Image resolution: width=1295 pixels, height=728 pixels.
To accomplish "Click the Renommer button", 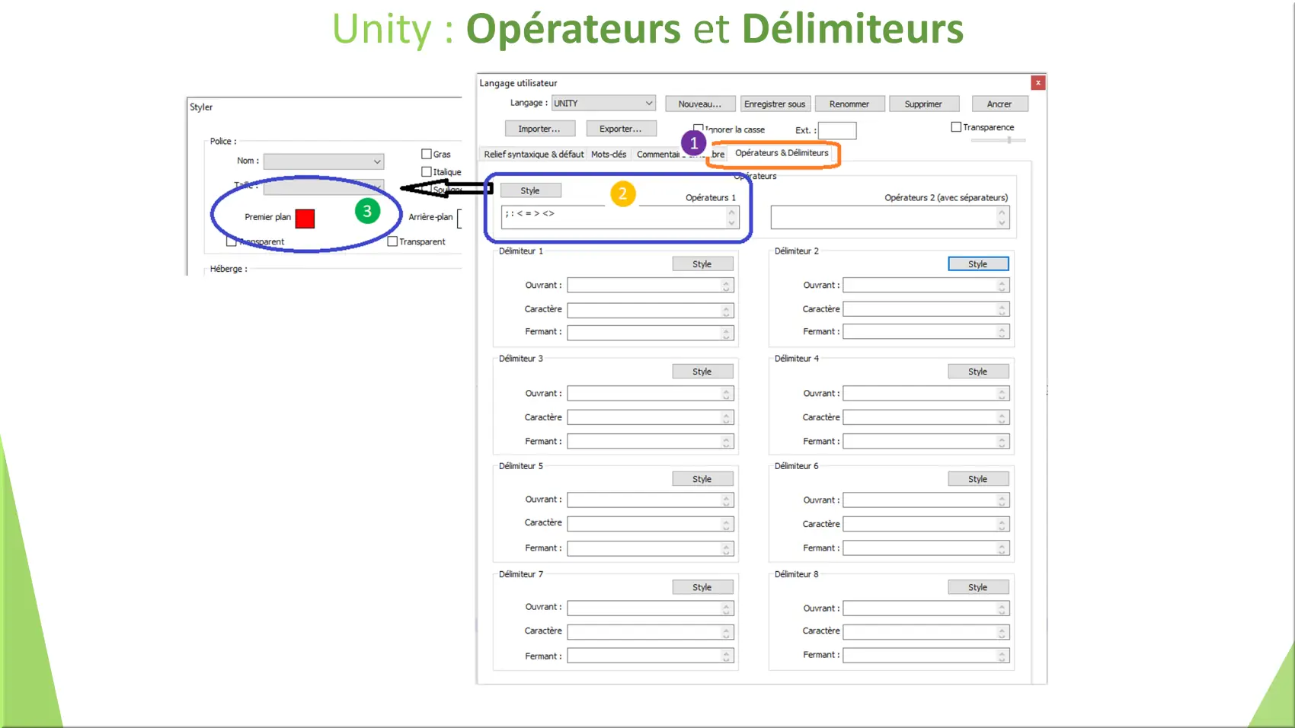I will [849, 104].
